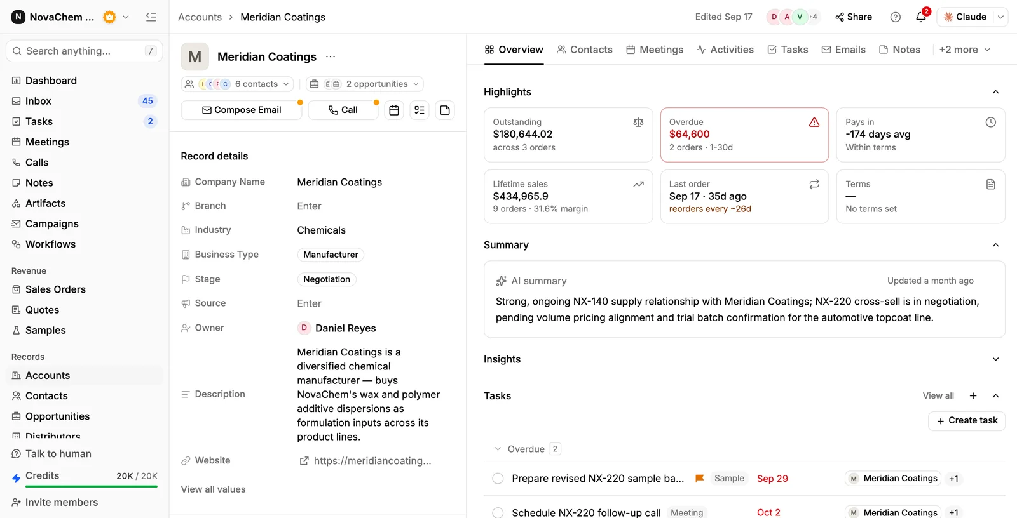Click the Outstanding balance scale icon
1017x518 pixels.
[638, 123]
